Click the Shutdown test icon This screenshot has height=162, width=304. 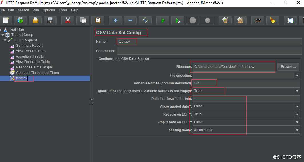208,20
